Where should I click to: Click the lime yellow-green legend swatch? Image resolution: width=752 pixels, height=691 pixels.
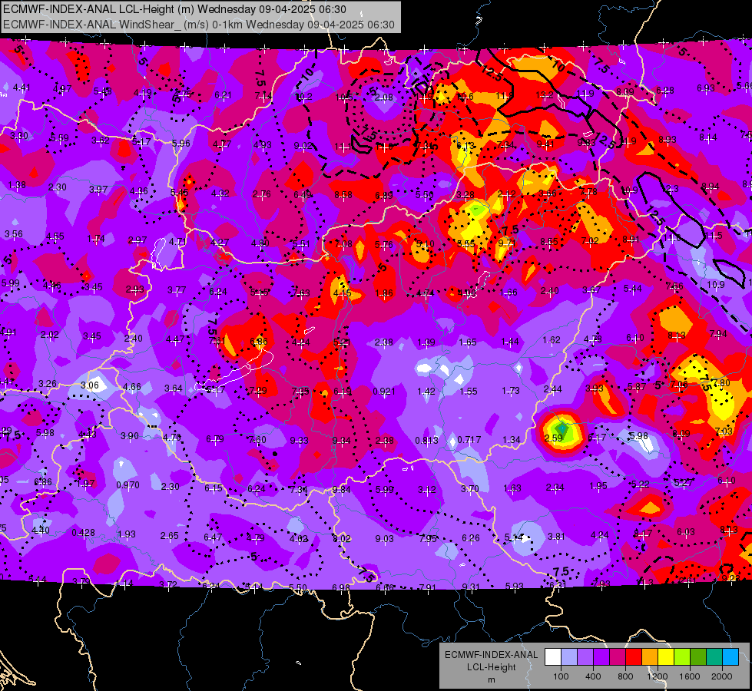pos(682,657)
